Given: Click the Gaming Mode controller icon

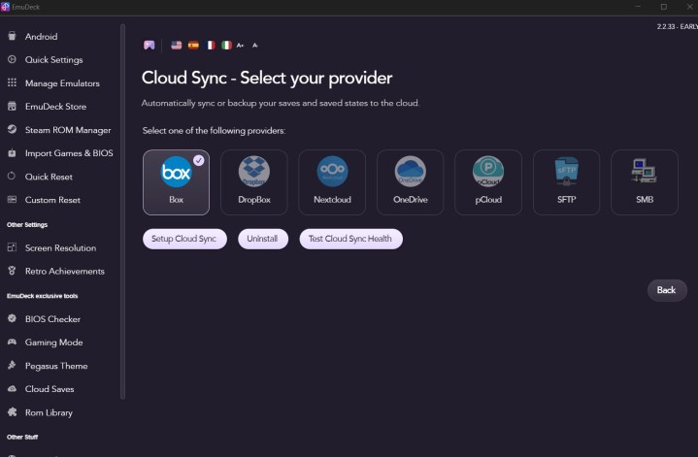Looking at the screenshot, I should [x=12, y=342].
